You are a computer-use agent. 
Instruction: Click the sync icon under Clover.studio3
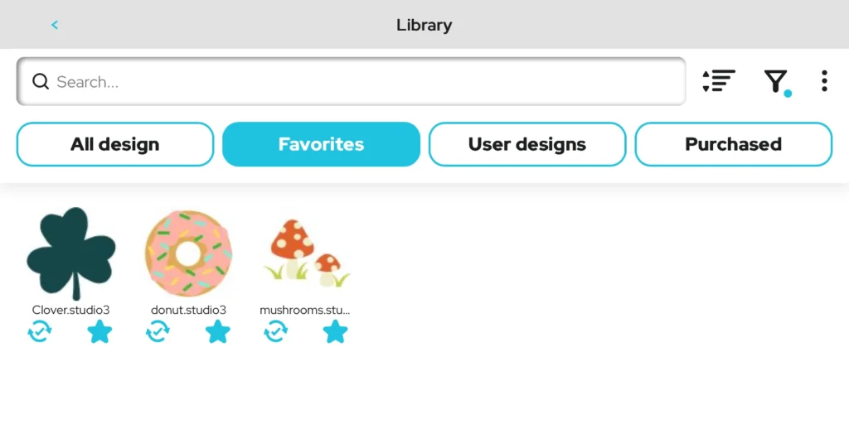40,332
